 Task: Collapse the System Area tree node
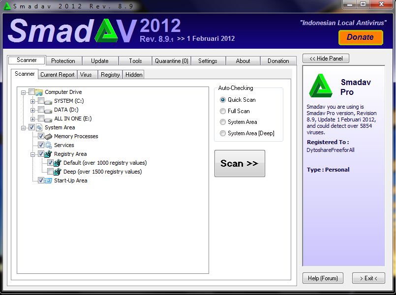tap(24, 128)
